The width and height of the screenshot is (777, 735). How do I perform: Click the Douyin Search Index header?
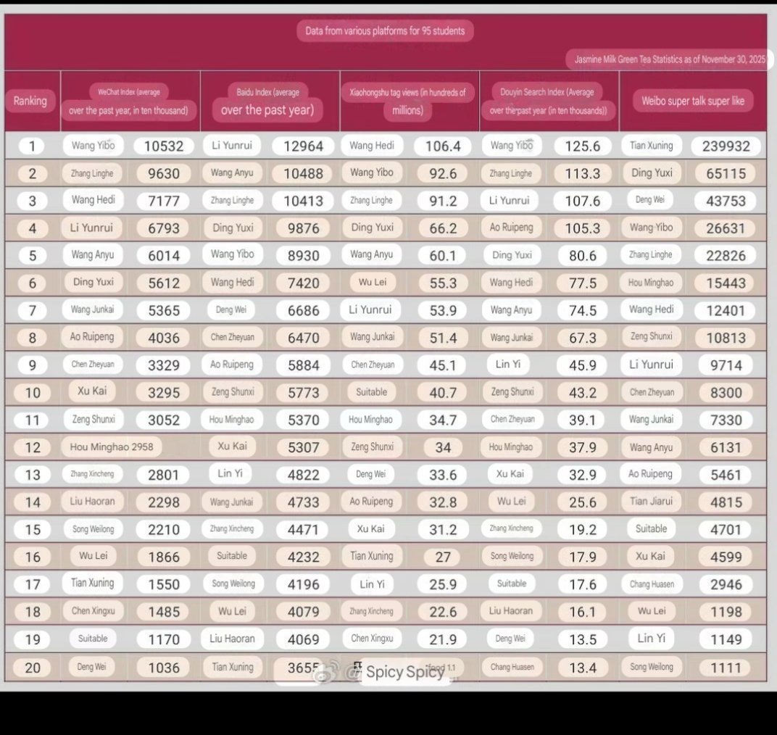pos(549,101)
